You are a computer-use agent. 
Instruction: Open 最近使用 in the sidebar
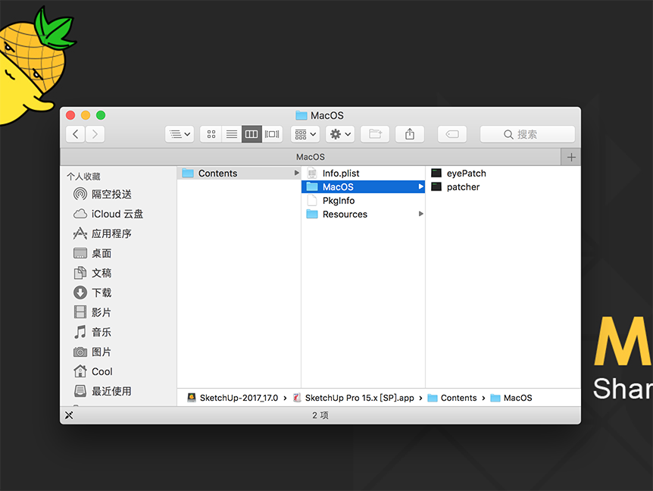(102, 392)
